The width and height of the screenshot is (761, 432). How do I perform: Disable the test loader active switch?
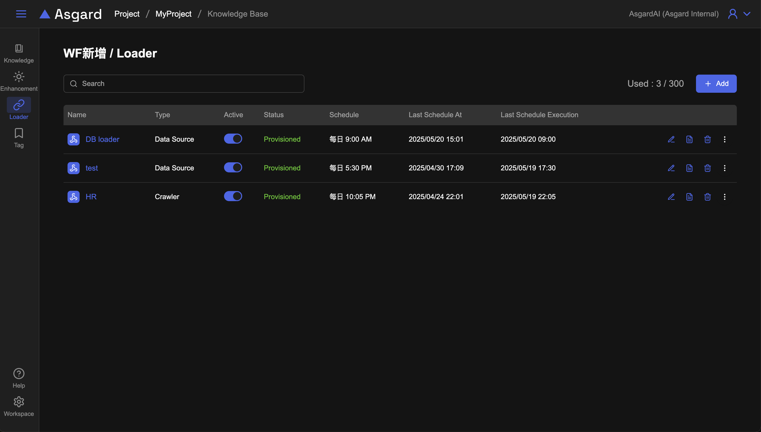pyautogui.click(x=233, y=168)
